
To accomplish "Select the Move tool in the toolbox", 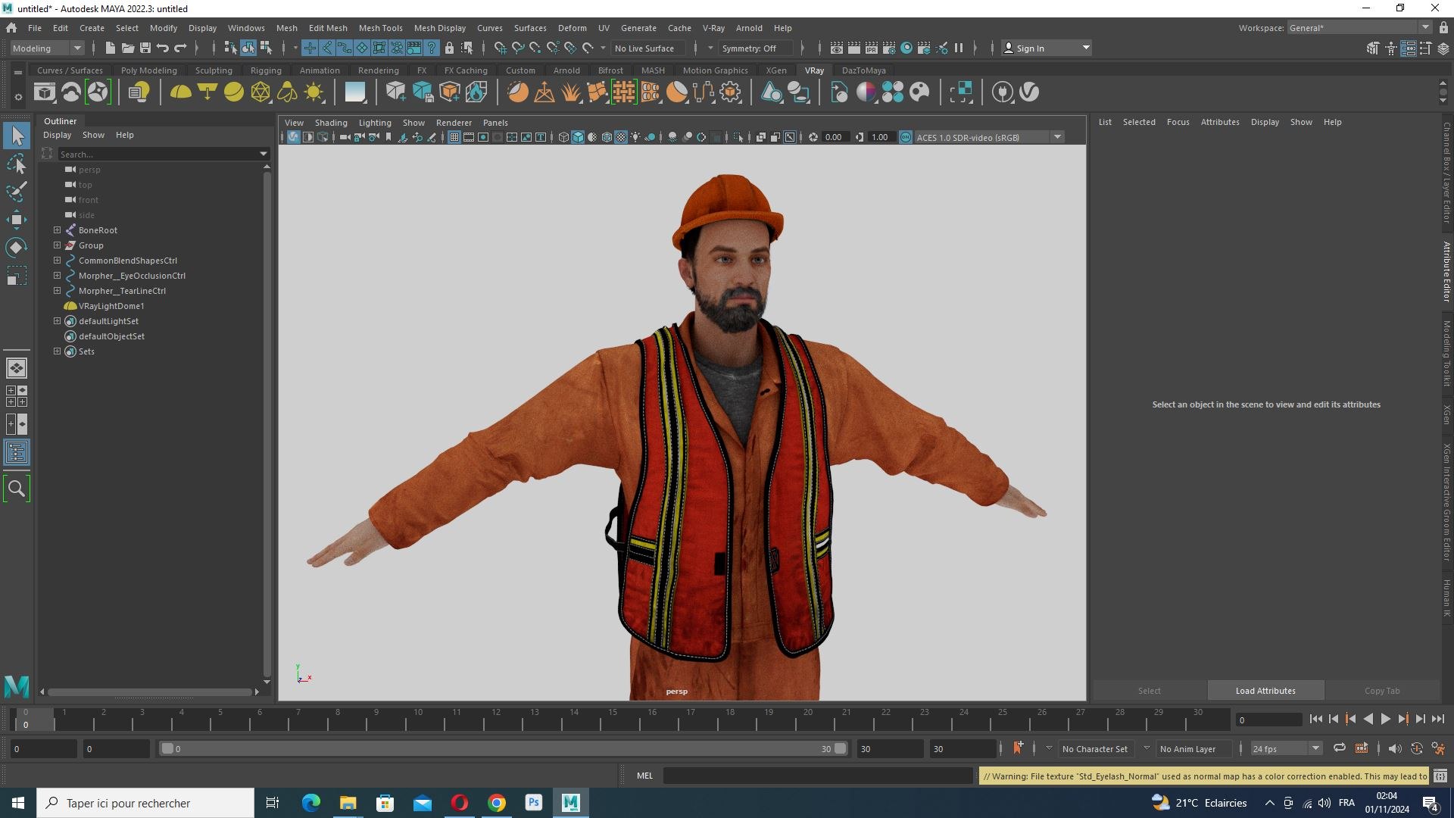I will point(16,220).
